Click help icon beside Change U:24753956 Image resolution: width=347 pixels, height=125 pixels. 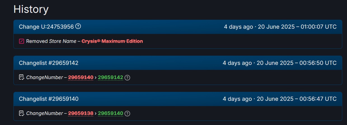78,26
